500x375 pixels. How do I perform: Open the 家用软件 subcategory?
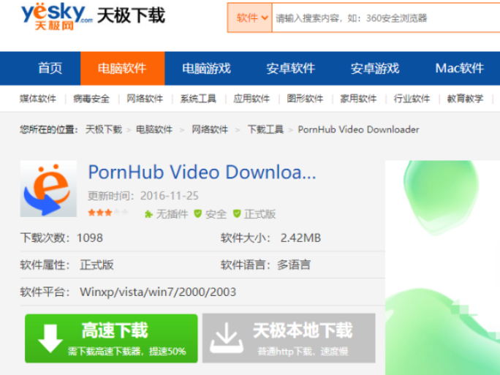point(358,99)
